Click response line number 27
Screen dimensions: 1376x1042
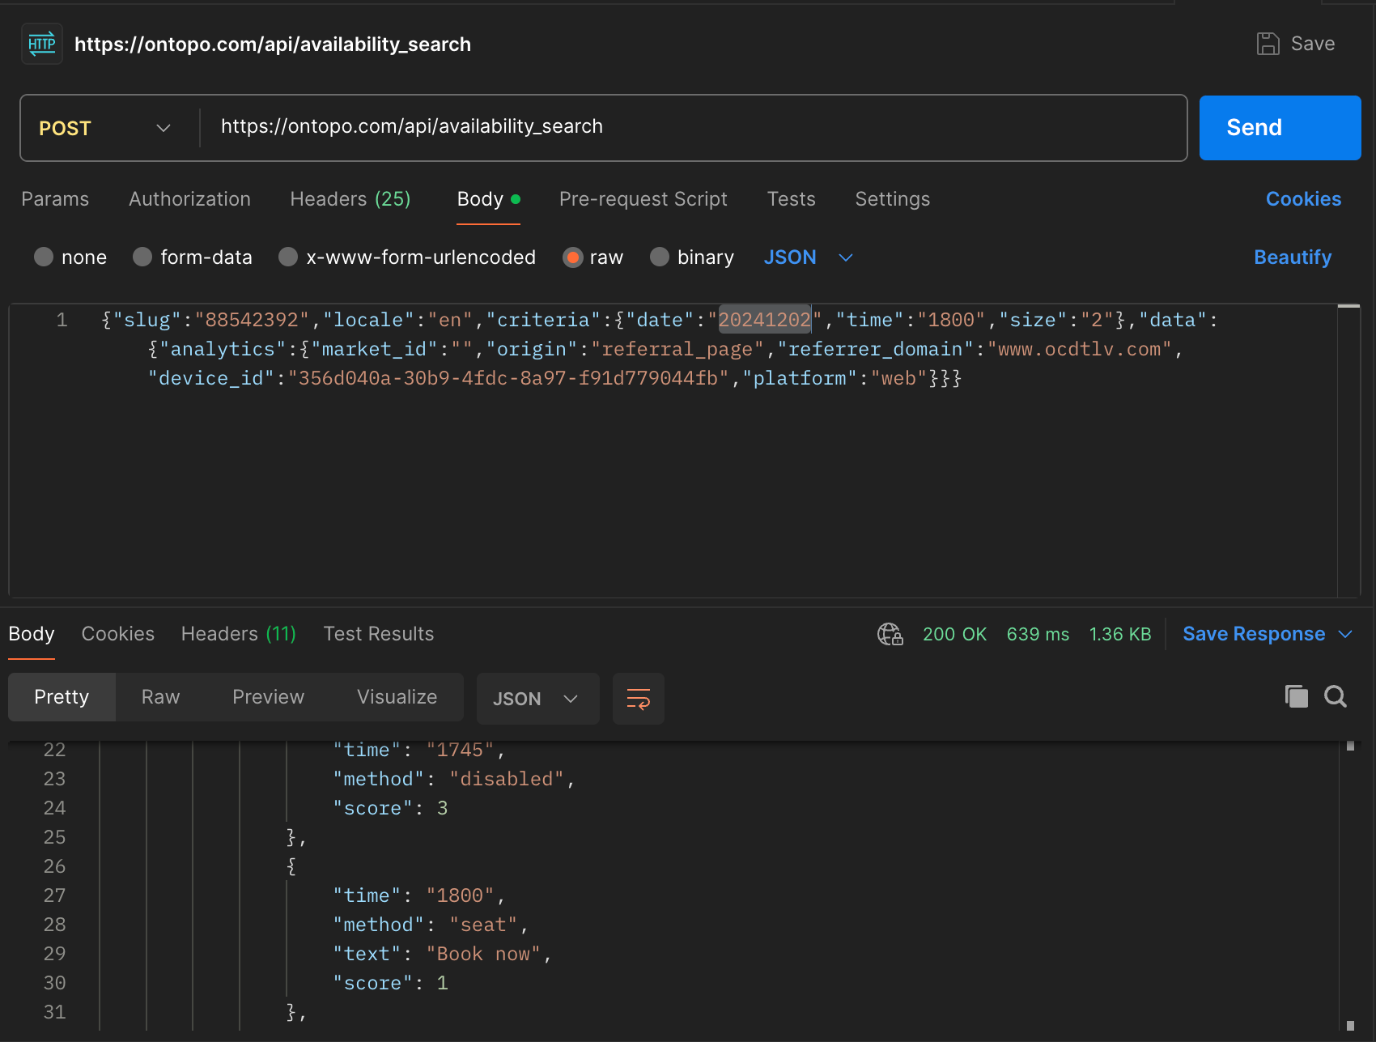(54, 895)
